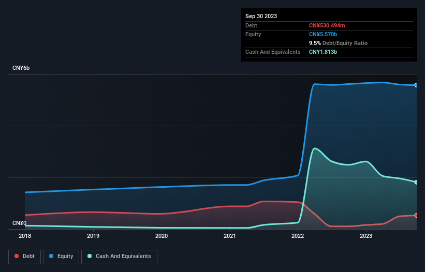Click Cash And Equivalents tooltip label
425x272 pixels.
click(x=273, y=52)
